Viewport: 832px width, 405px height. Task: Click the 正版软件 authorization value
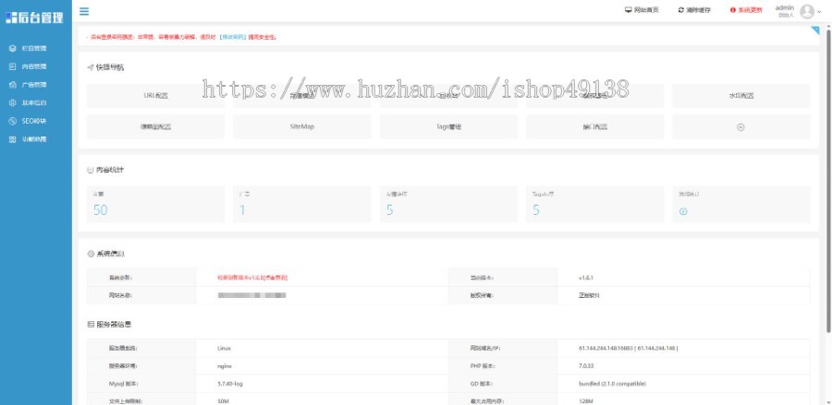(589, 295)
